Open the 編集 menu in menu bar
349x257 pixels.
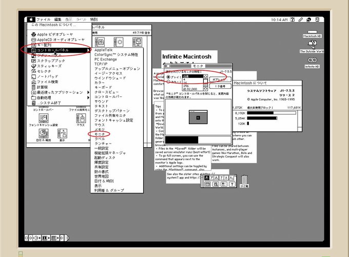coord(57,19)
